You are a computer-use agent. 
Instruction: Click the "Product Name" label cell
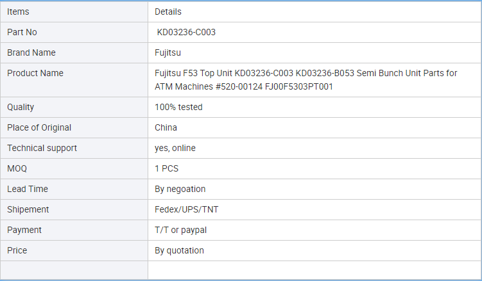pos(35,73)
